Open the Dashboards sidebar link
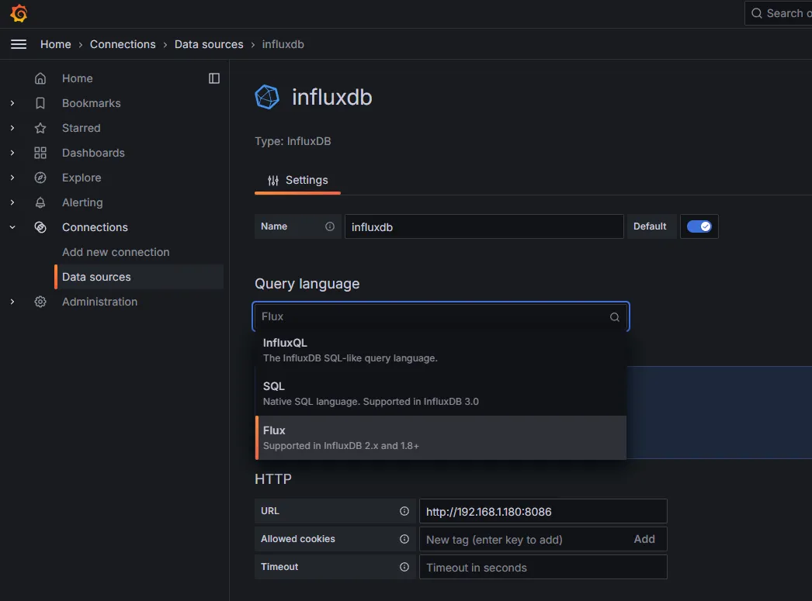The width and height of the screenshot is (812, 601). click(93, 153)
